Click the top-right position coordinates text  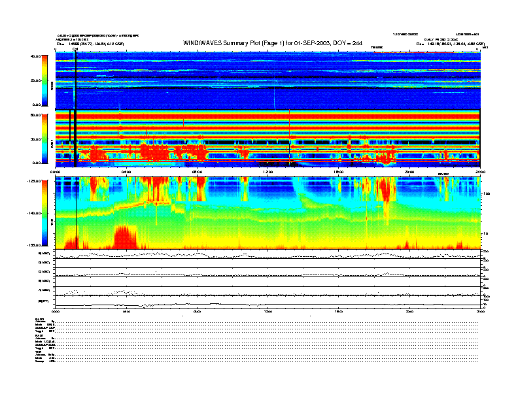coord(450,44)
